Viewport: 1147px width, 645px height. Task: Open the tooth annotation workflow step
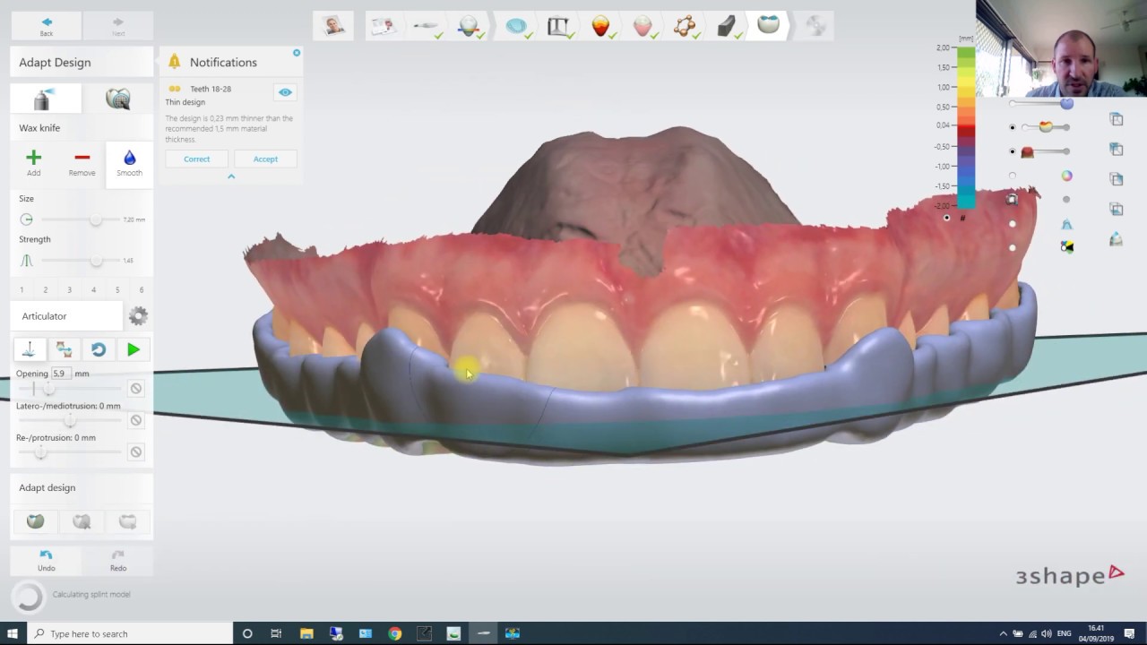pos(469,26)
